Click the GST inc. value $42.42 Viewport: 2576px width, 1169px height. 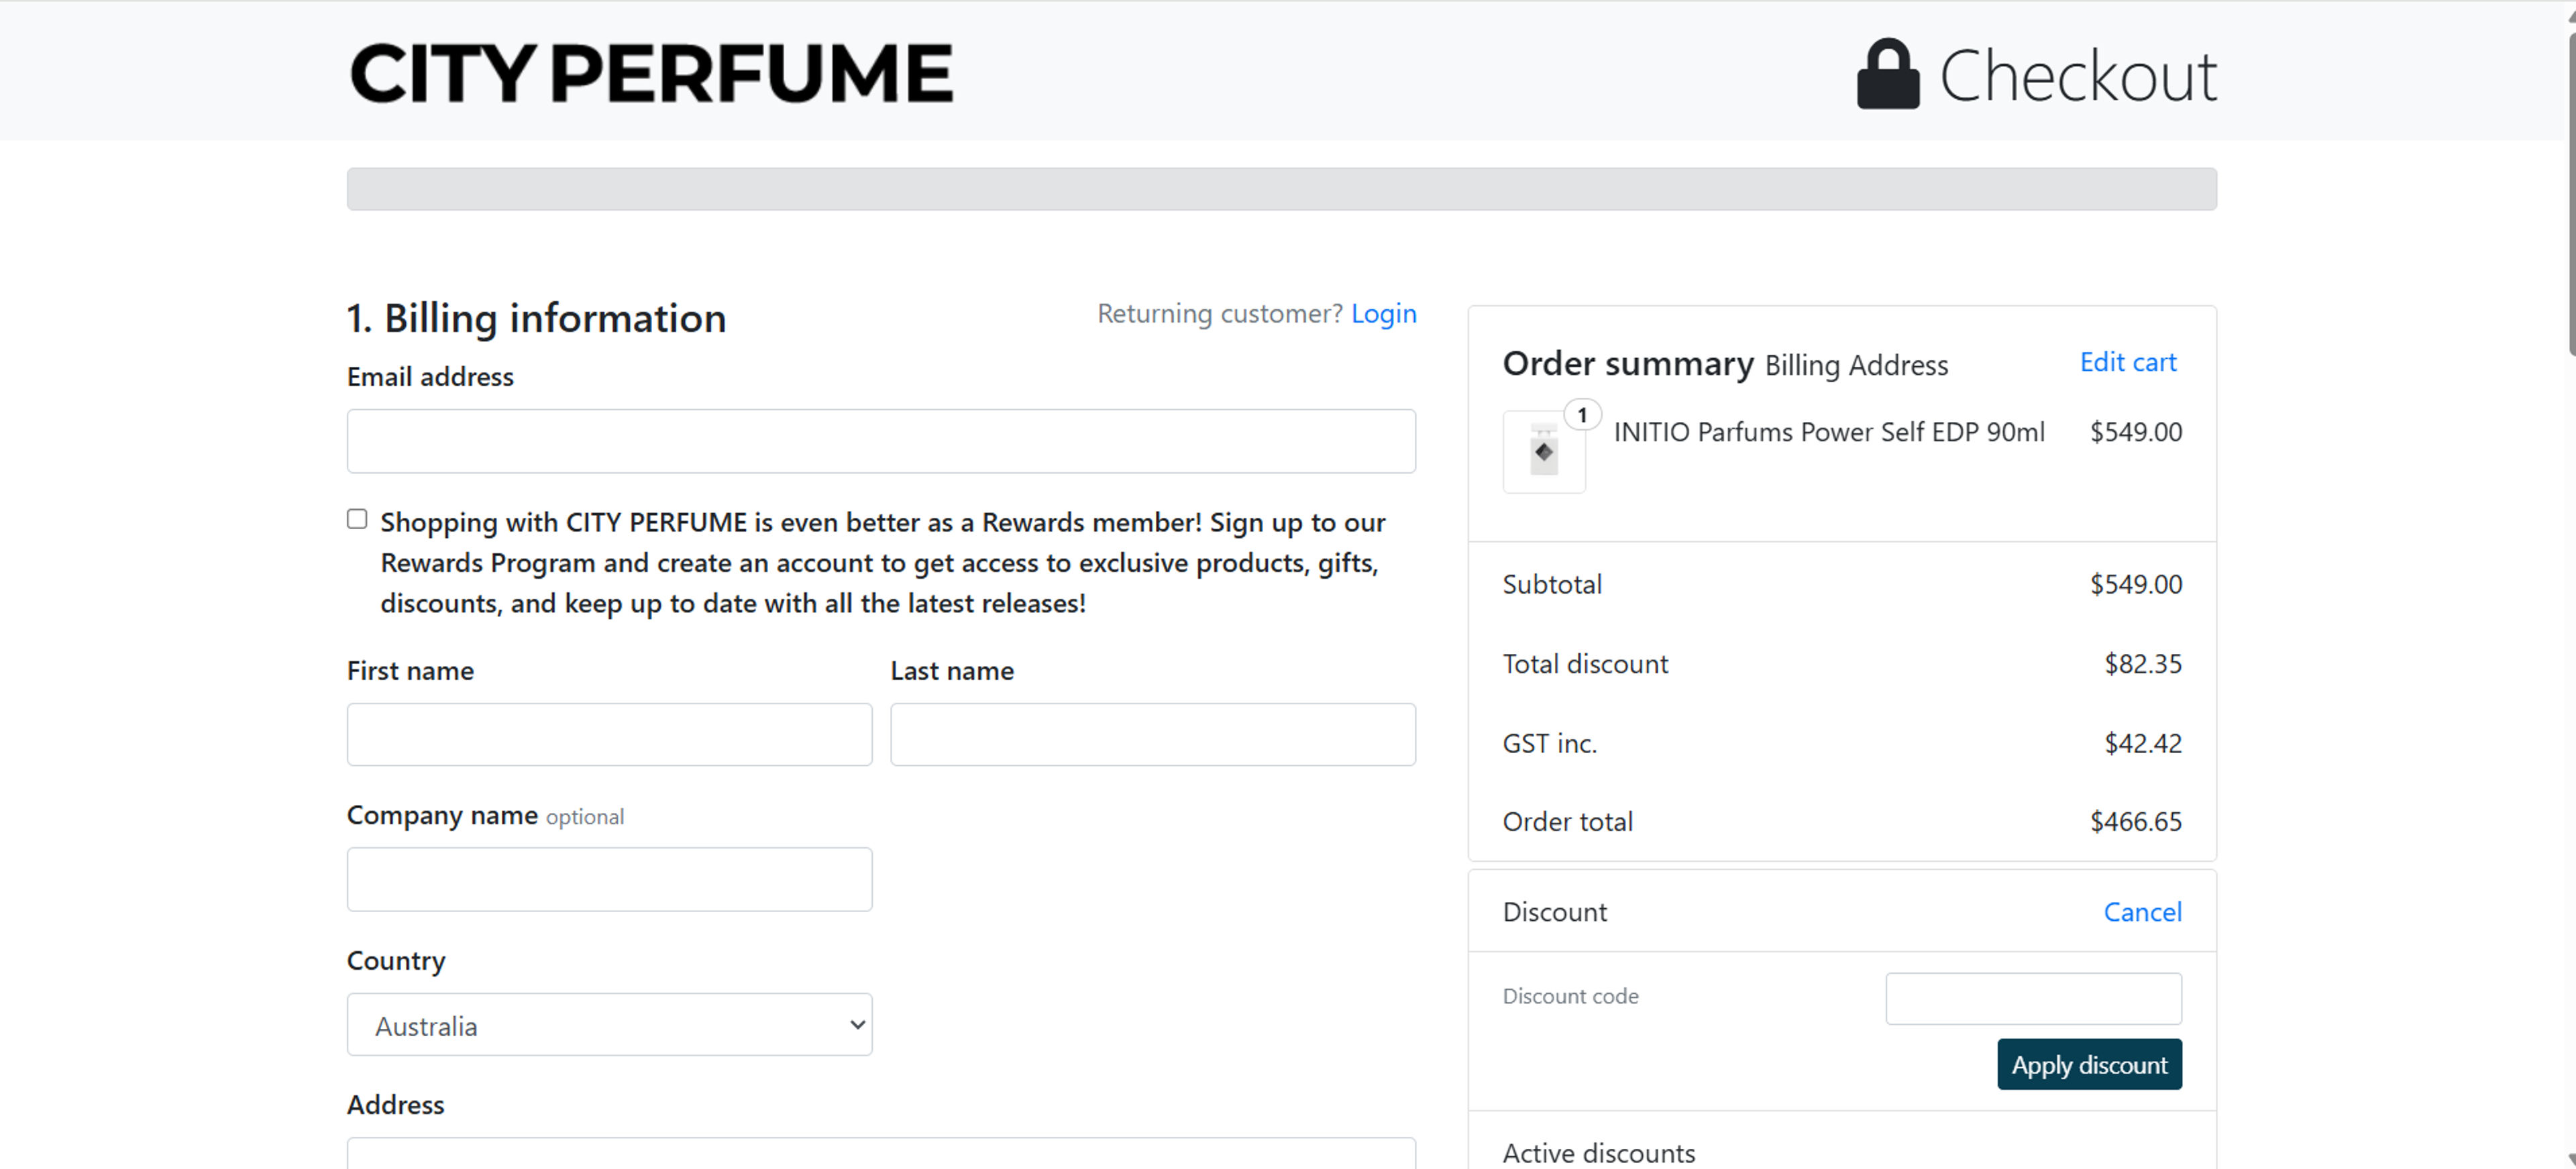2142,743
